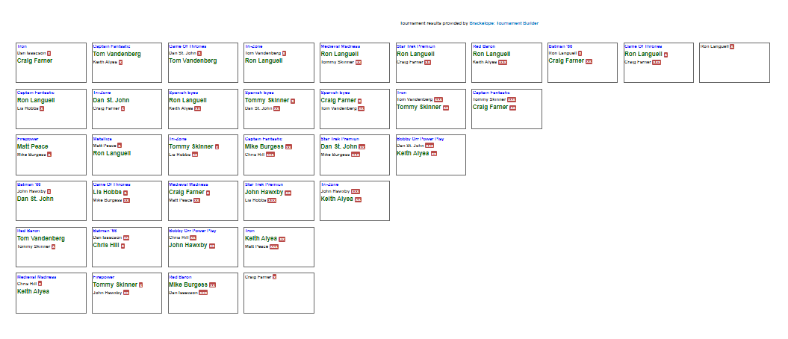Open the Brackelope: Tournament Builder link
The width and height of the screenshot is (788, 339).
point(504,23)
